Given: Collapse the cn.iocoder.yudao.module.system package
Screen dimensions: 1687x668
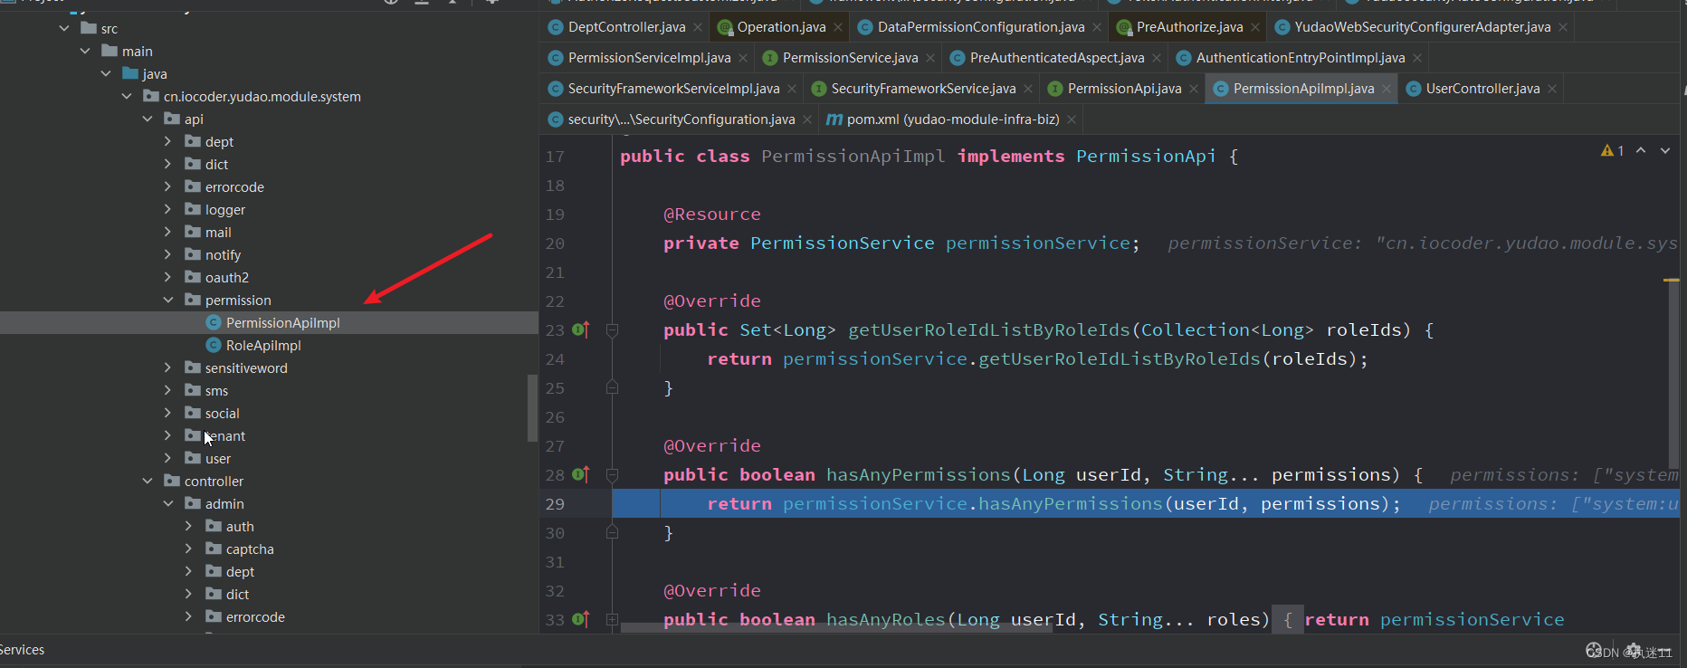Looking at the screenshot, I should pos(127,96).
